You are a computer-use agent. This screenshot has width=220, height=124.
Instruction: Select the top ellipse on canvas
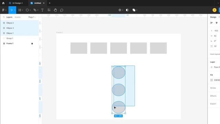click(x=119, y=73)
